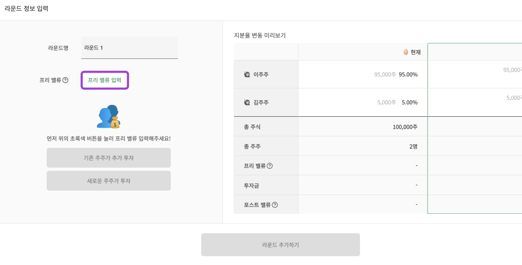Image resolution: width=522 pixels, height=265 pixels.
Task: Click the 포스트 밸류 help icon
Action: 275,205
